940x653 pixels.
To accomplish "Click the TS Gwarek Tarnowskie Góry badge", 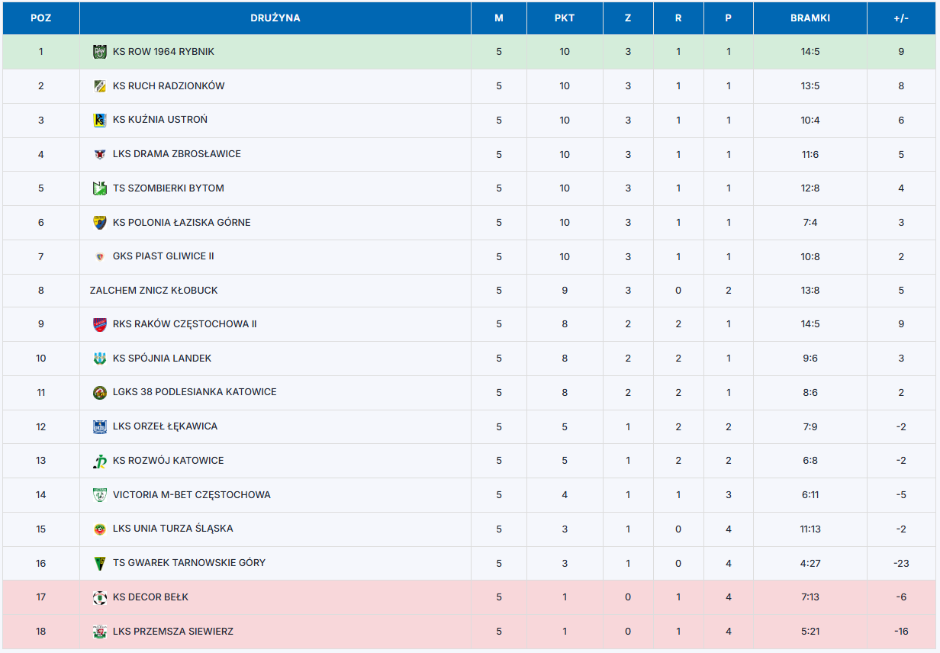I will (x=99, y=563).
